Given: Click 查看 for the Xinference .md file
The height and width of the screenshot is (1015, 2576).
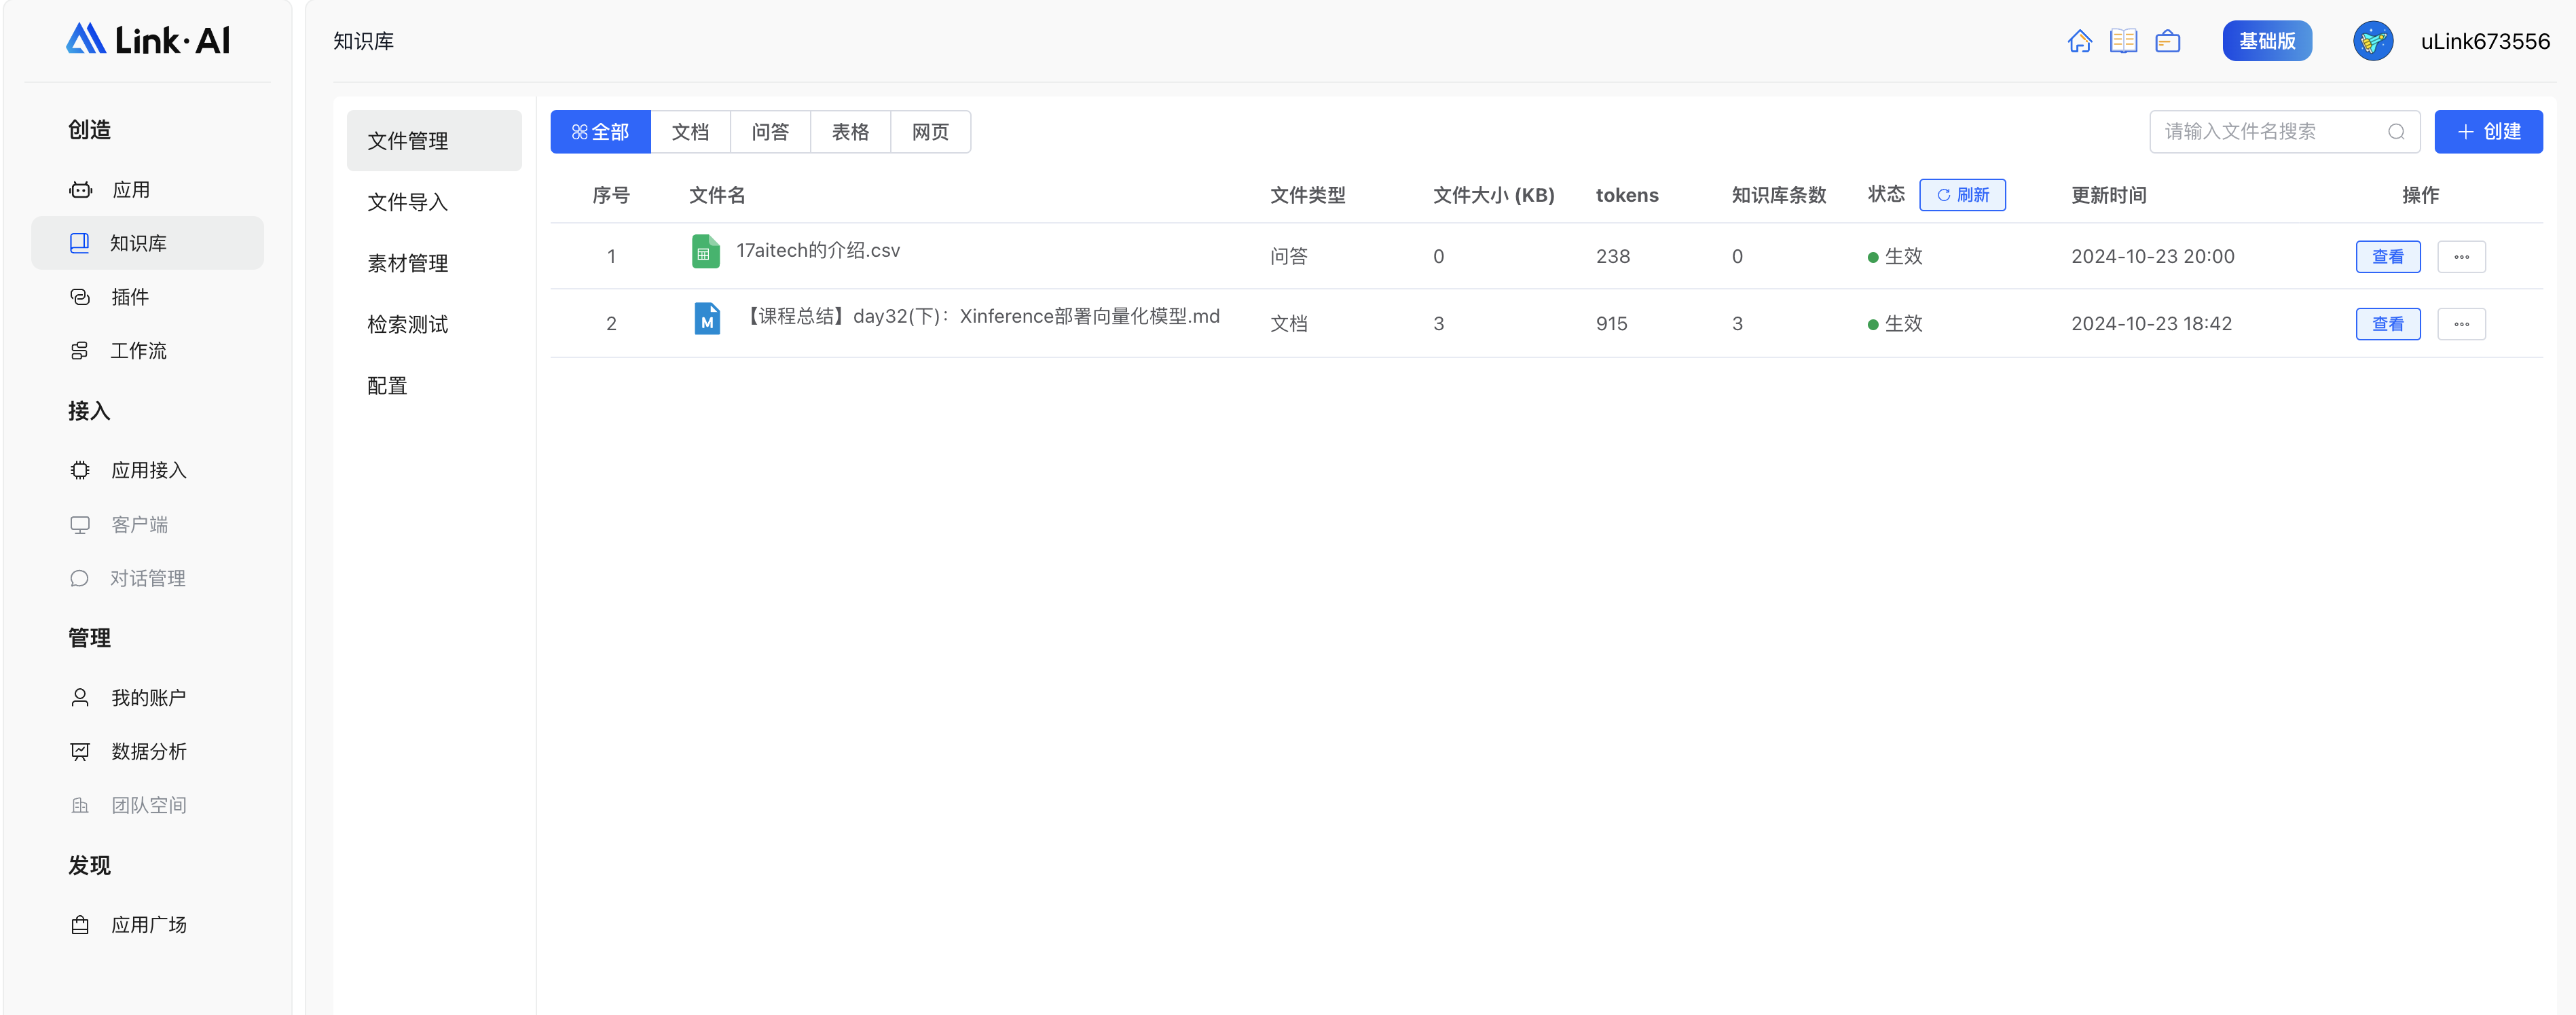Looking at the screenshot, I should pos(2388,324).
